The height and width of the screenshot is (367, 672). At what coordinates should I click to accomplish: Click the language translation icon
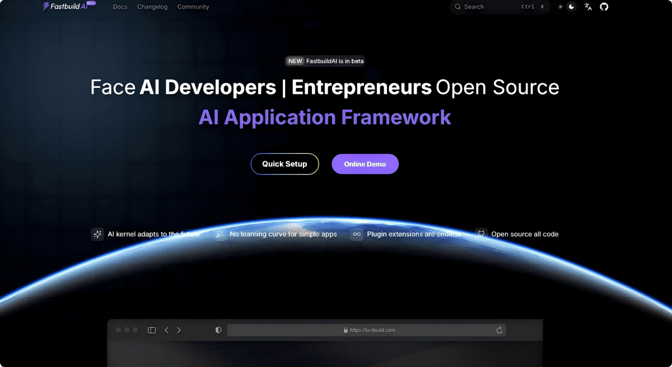(587, 7)
